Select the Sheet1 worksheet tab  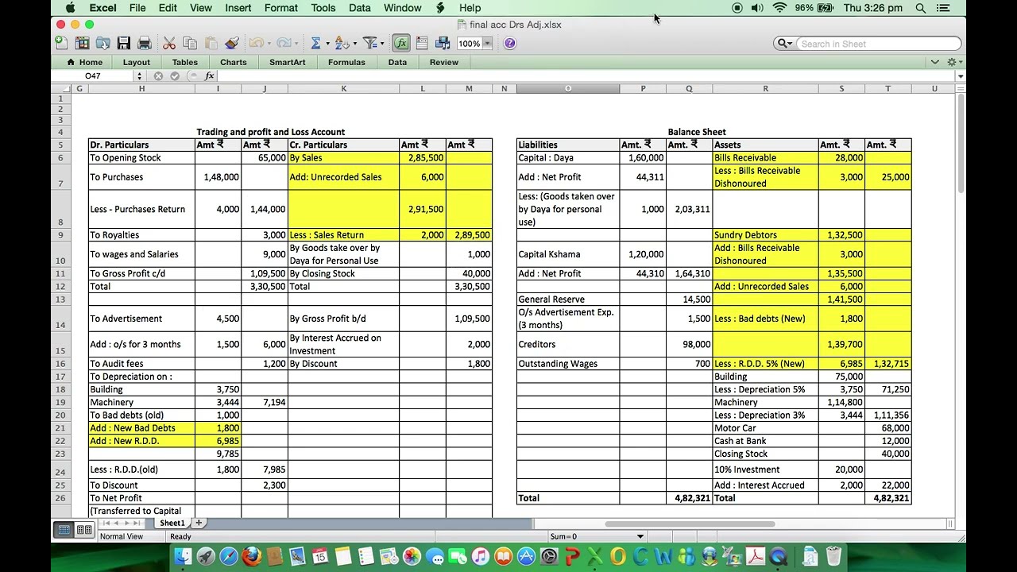pos(172,523)
